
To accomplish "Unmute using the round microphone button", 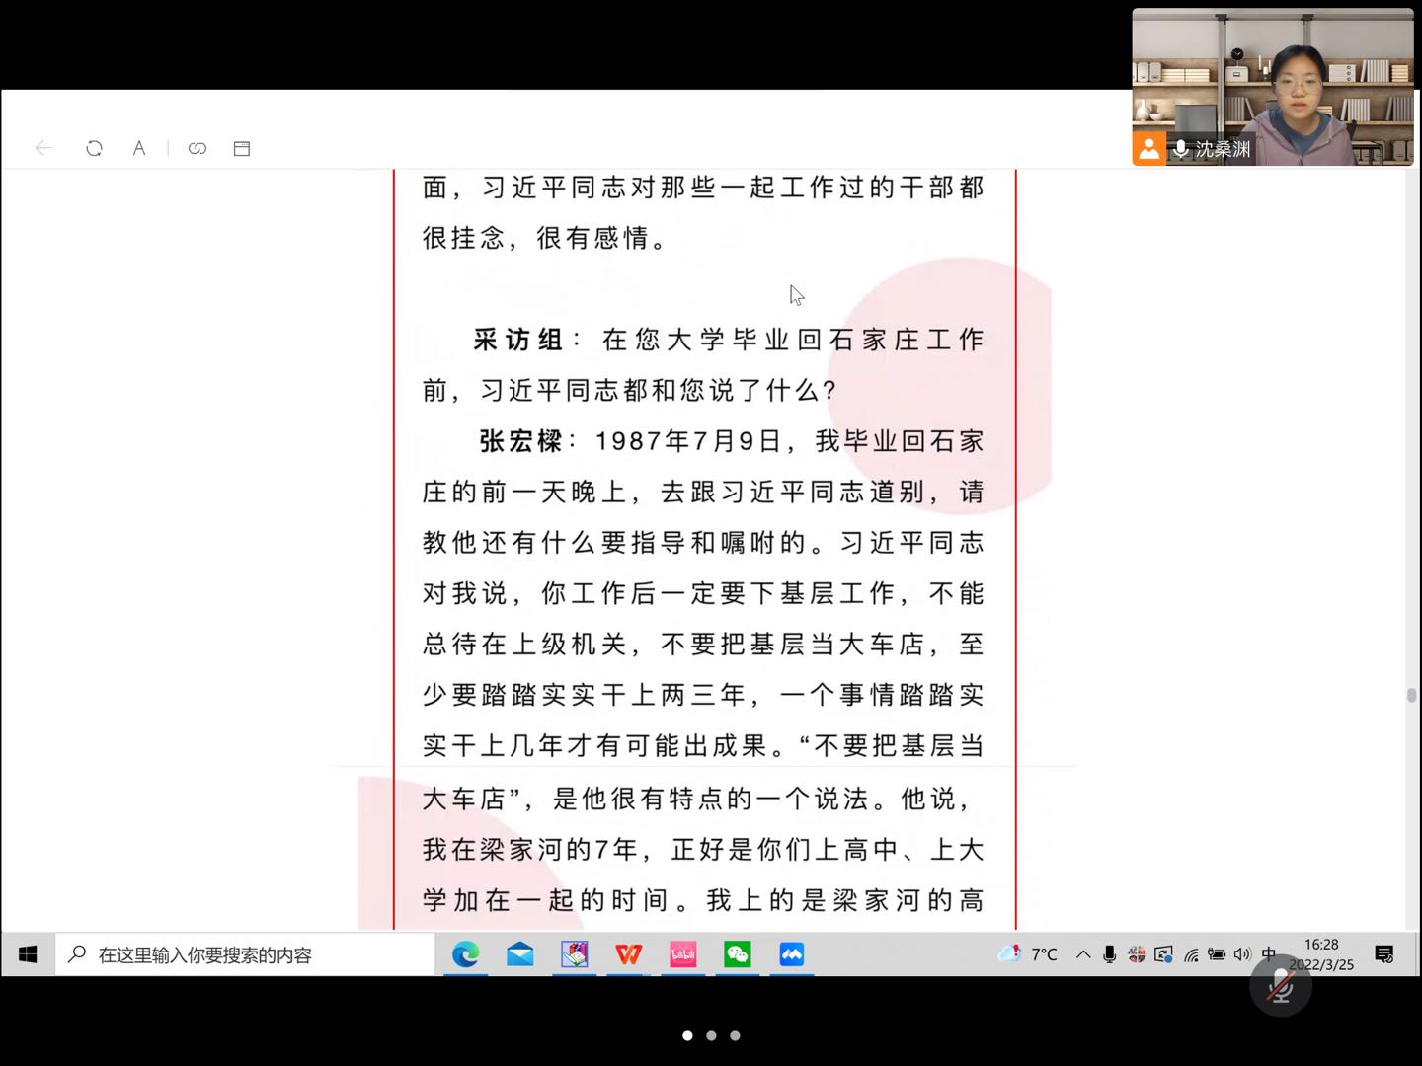I will [1280, 985].
